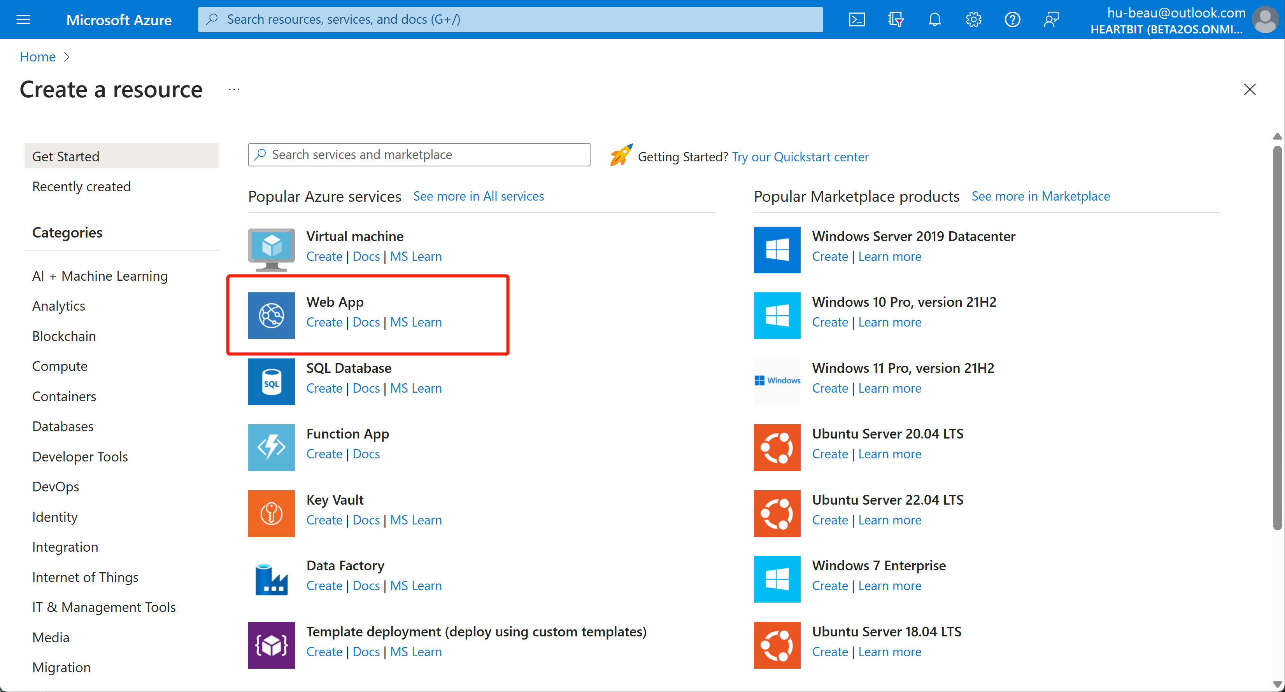Viewport: 1285px width, 692px height.
Task: Click See more in All services
Action: point(479,196)
